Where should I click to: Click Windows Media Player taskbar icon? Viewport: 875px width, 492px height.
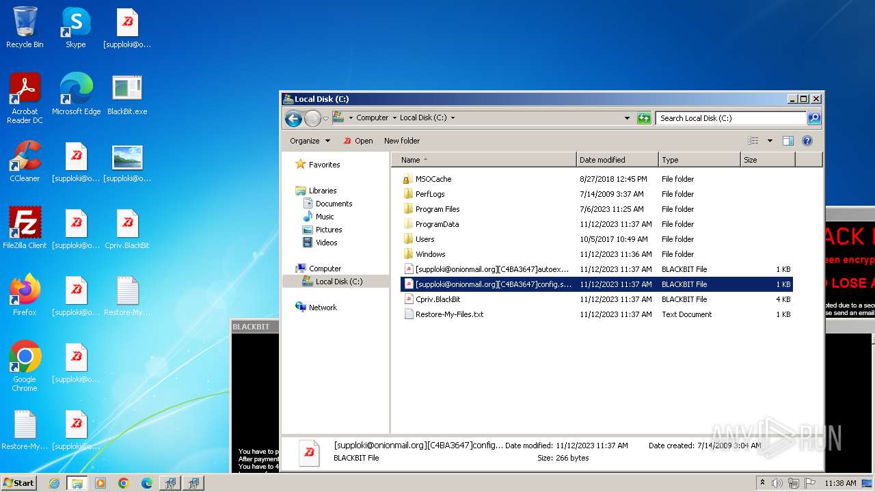[x=100, y=483]
